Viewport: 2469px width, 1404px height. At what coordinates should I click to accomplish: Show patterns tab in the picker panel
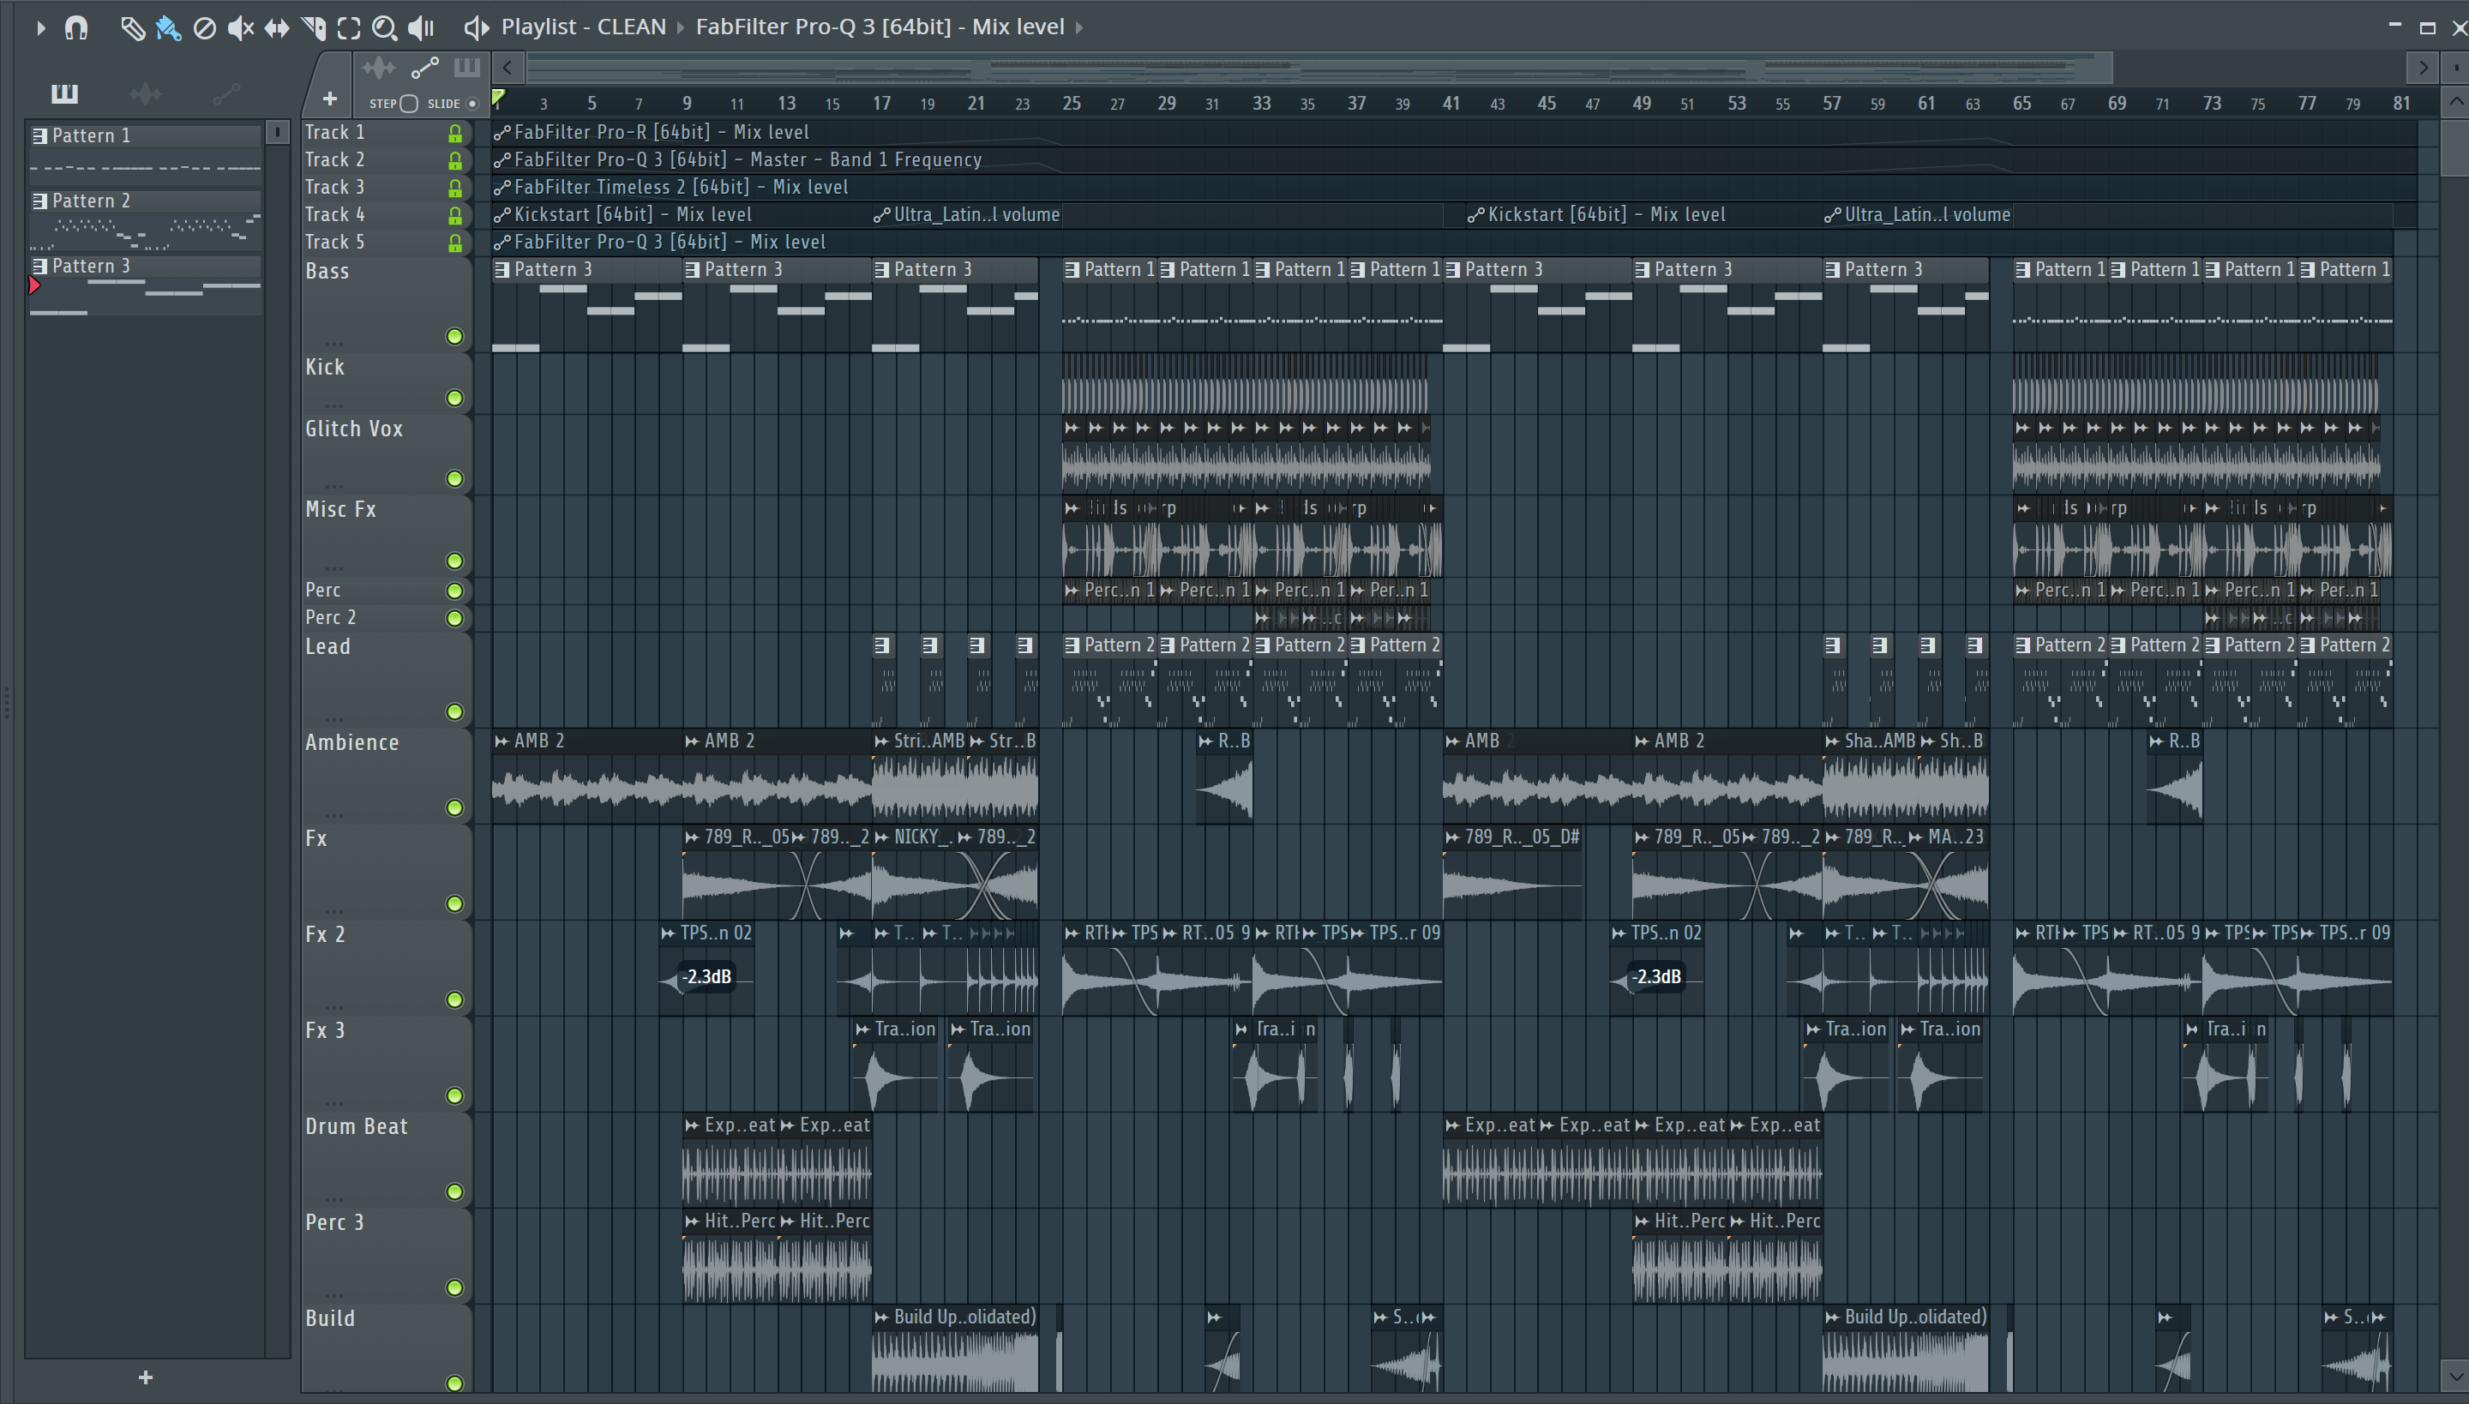tap(64, 93)
